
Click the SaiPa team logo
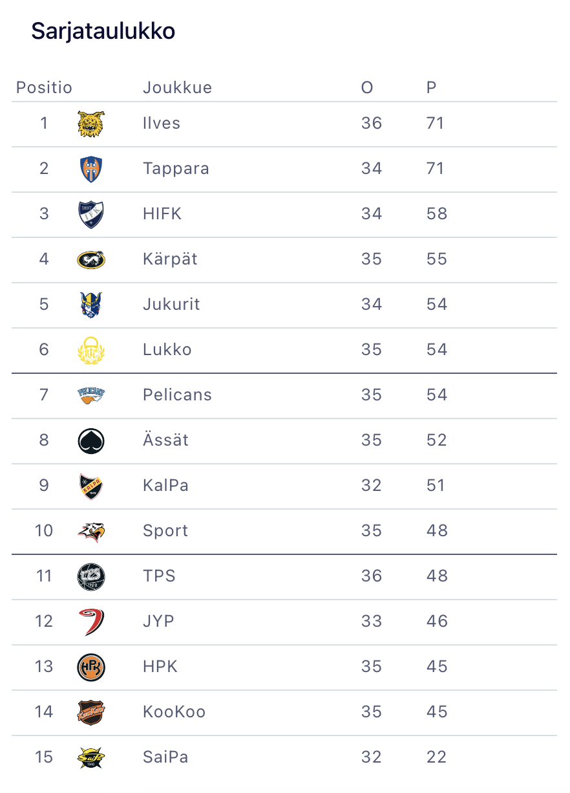point(90,757)
